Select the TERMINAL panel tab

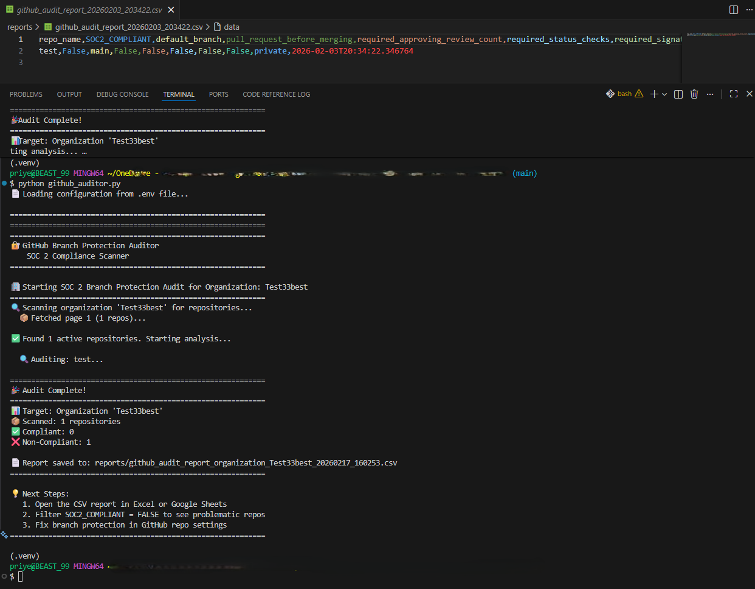179,94
